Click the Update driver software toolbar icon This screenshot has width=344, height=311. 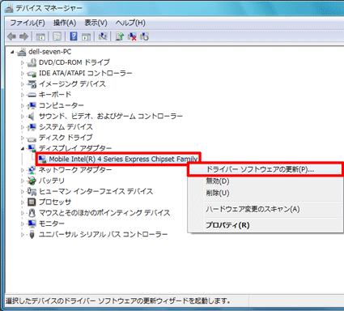click(120, 36)
